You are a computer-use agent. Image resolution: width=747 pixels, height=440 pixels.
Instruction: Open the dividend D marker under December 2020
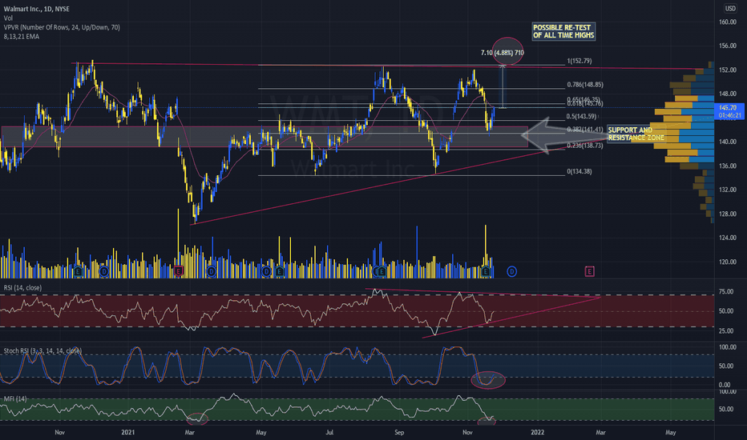pyautogui.click(x=104, y=272)
